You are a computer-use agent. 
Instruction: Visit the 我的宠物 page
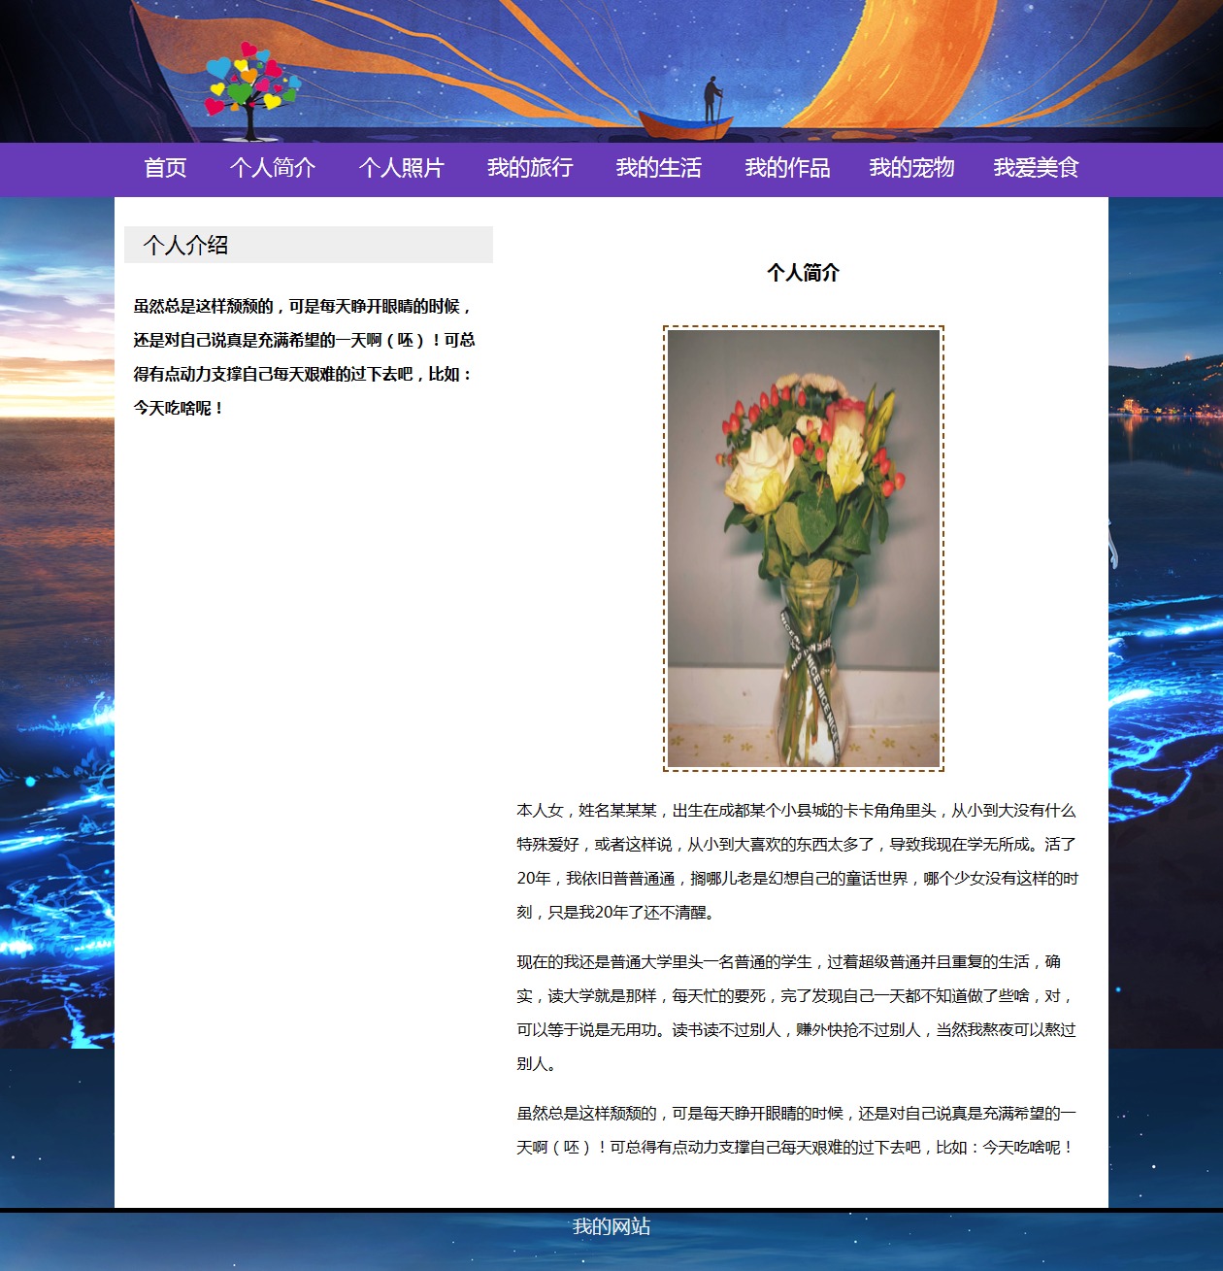point(911,168)
